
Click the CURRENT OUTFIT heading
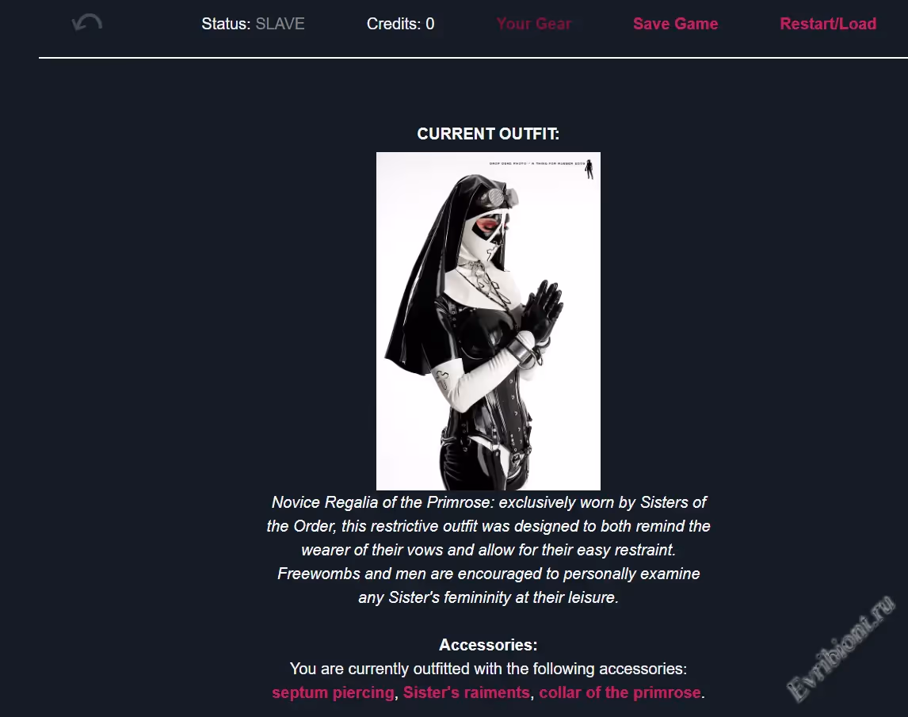tap(488, 134)
